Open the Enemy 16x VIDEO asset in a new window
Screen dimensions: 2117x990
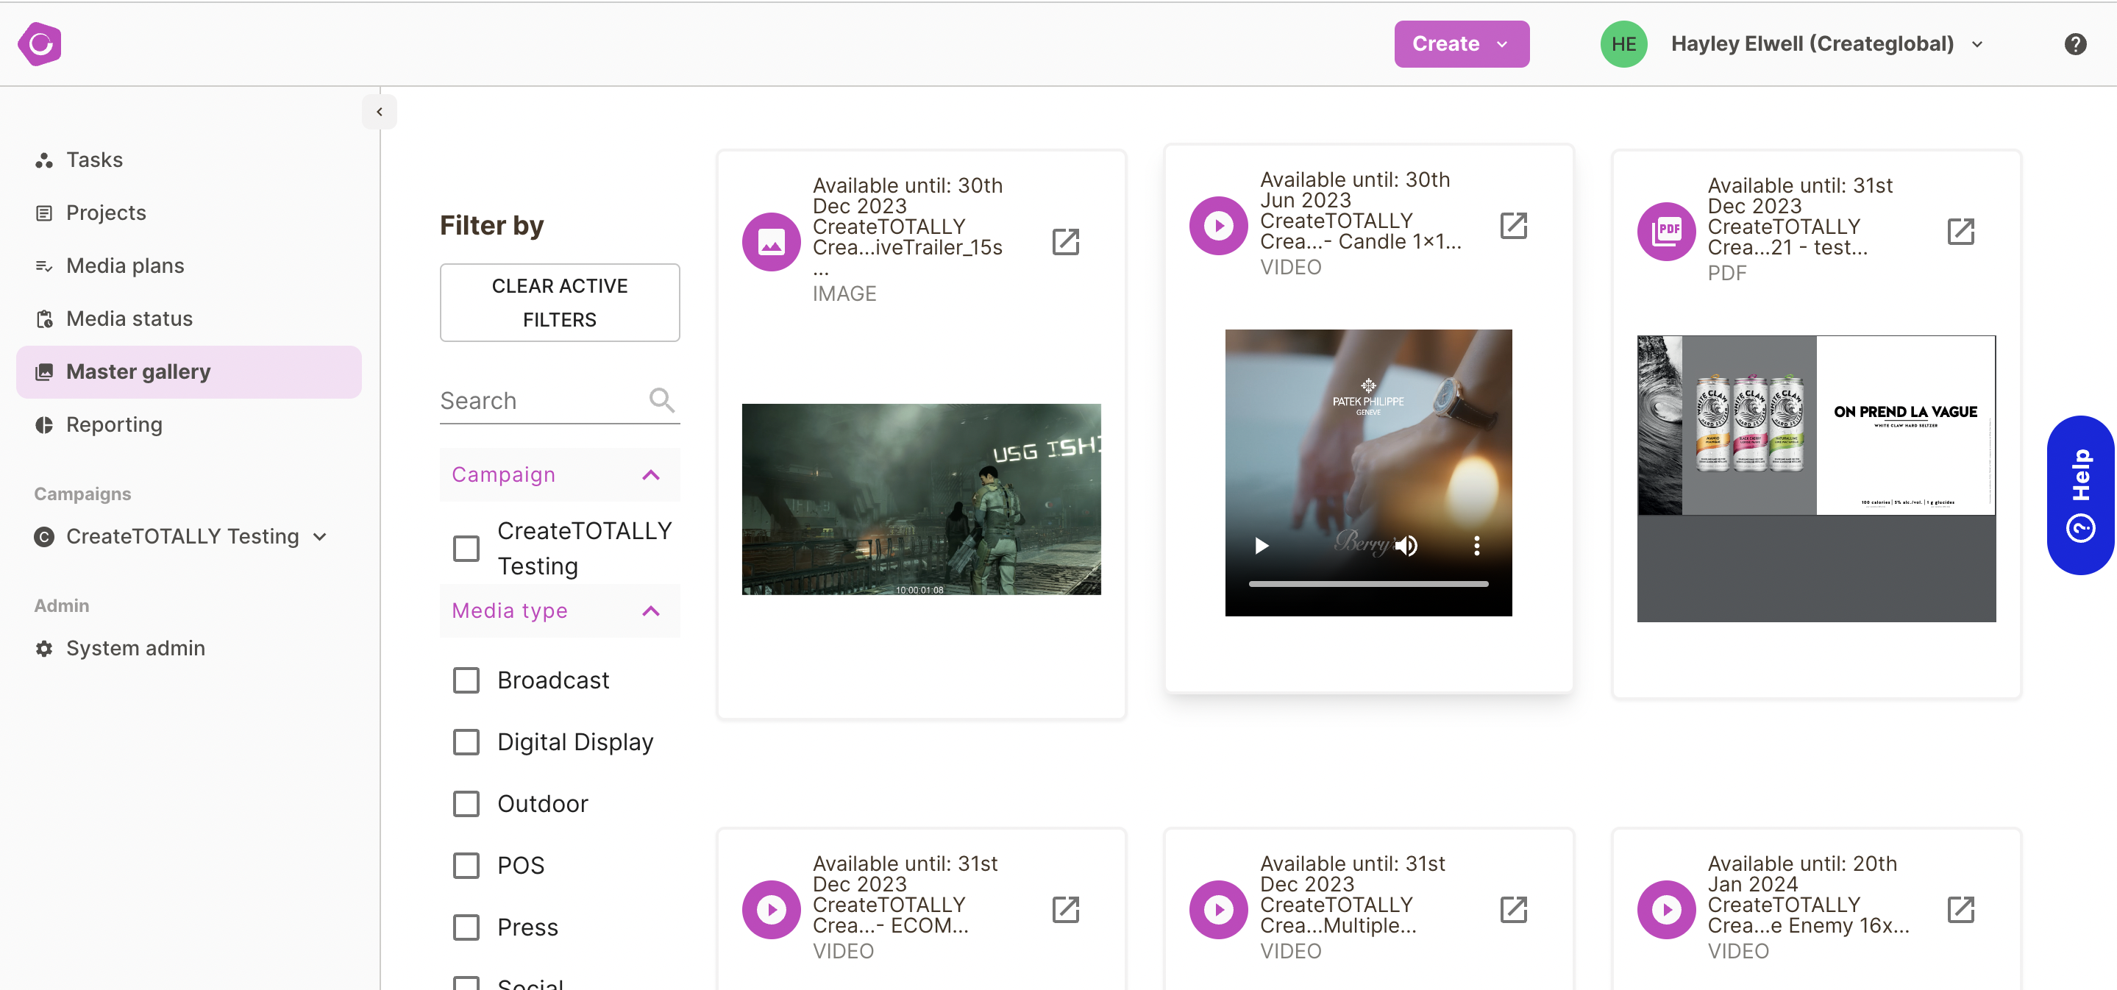1960,910
